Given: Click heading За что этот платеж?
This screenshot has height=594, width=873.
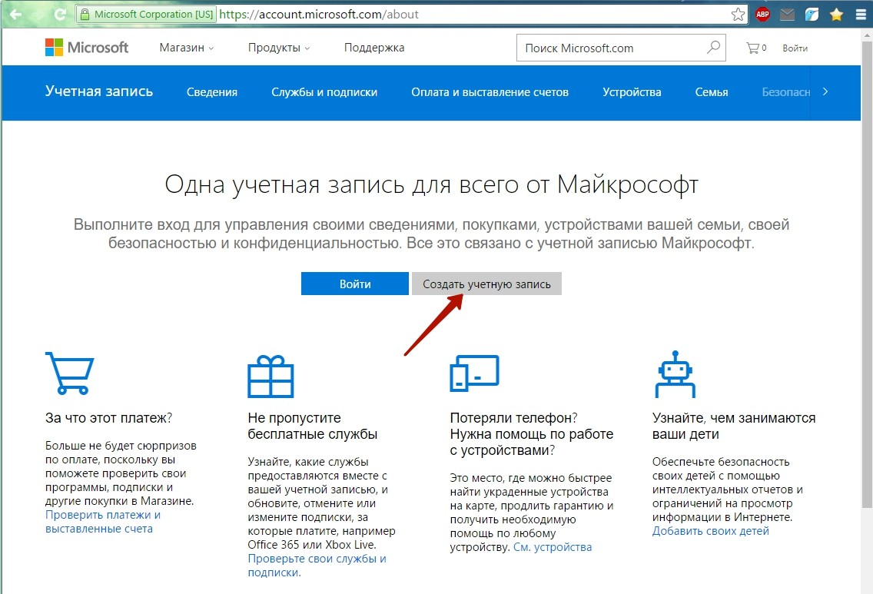Looking at the screenshot, I should click(108, 418).
